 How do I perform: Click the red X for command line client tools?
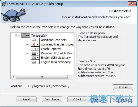[x=34, y=44]
